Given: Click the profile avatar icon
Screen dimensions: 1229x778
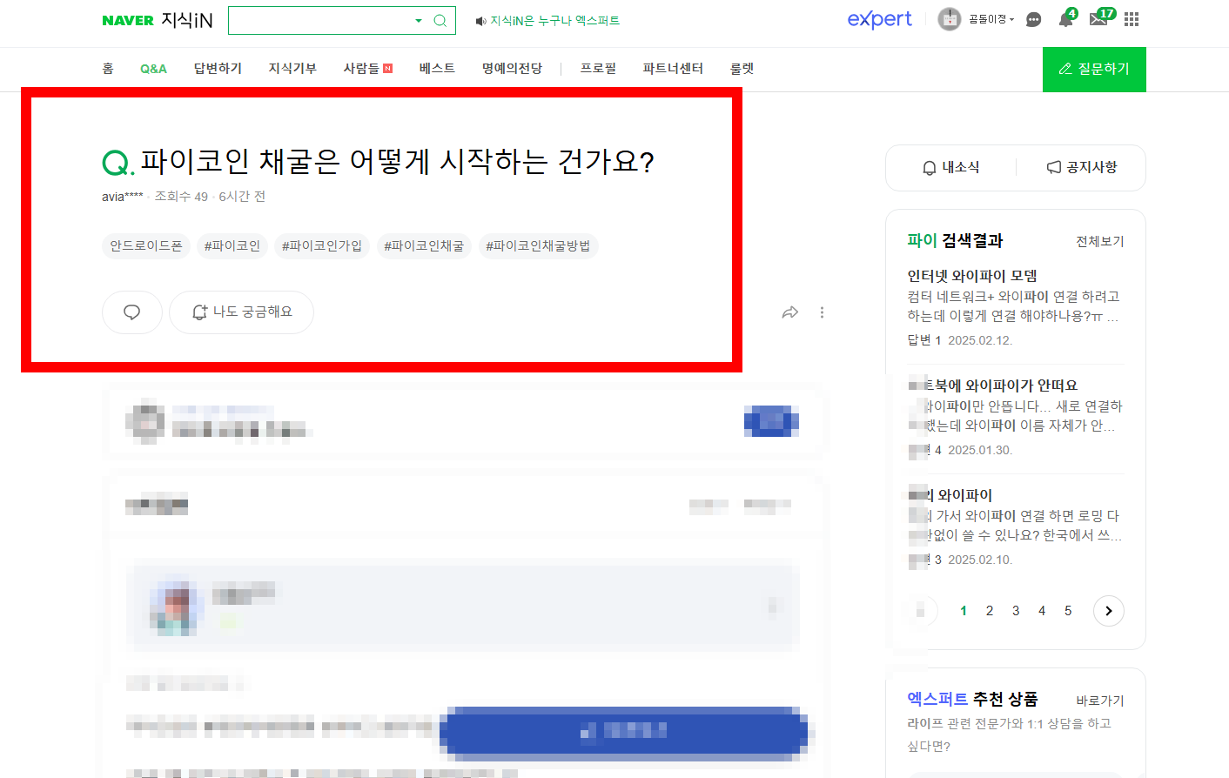Looking at the screenshot, I should point(949,19).
